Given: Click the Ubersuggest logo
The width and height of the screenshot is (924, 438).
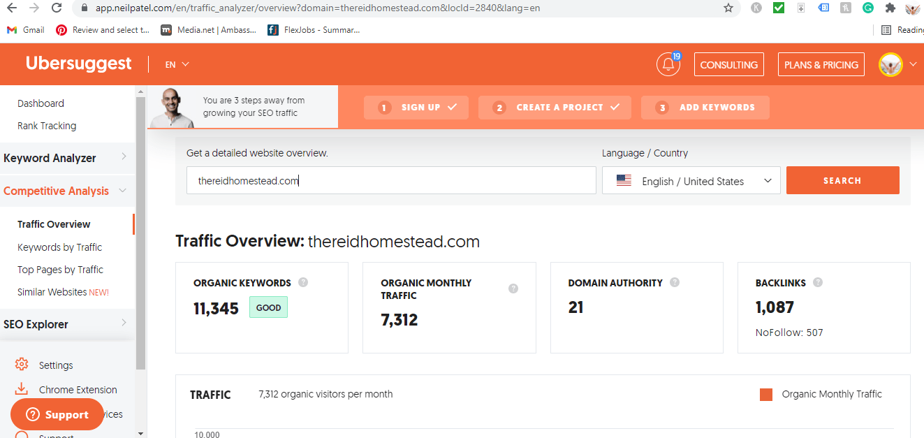Looking at the screenshot, I should coord(78,64).
